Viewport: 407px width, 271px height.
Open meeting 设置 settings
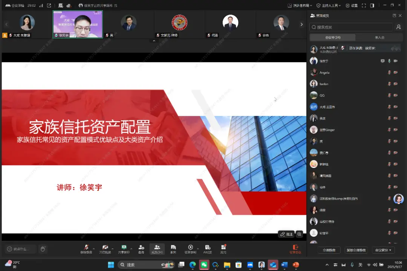click(x=352, y=5)
